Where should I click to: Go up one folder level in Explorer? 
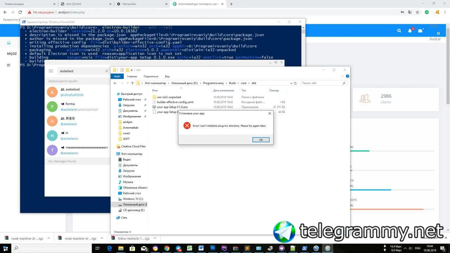(132, 83)
